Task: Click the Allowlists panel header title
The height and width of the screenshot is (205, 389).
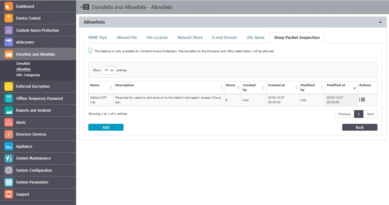Action: (x=94, y=22)
